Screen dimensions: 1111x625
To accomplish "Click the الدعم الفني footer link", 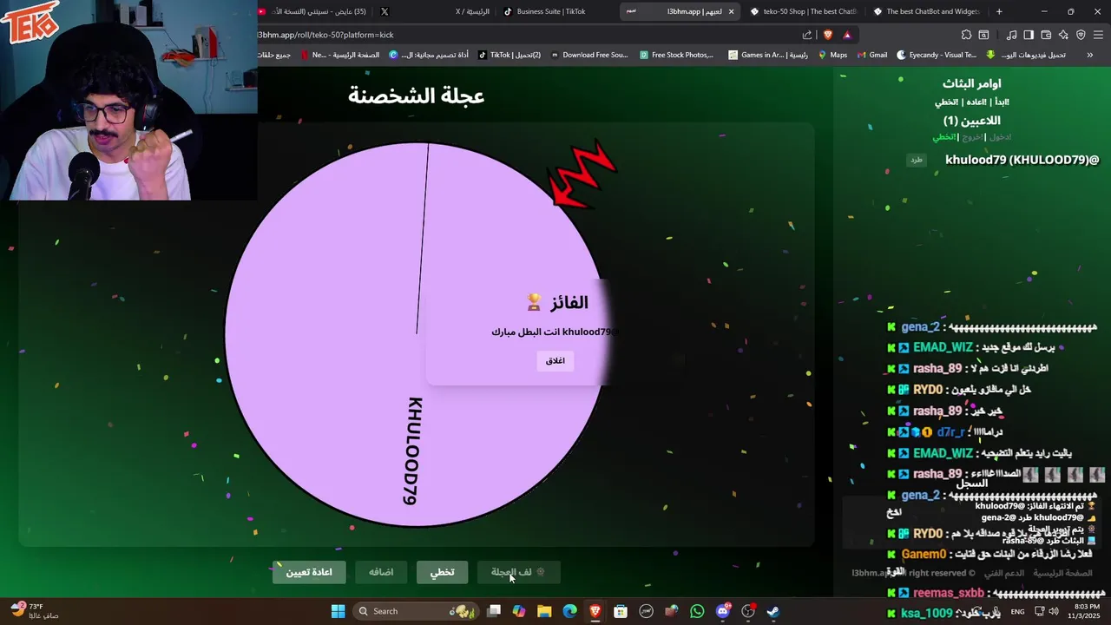I will coord(1003,573).
